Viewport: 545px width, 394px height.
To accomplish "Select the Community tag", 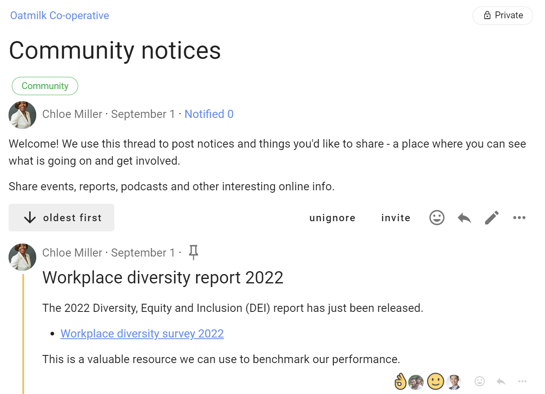I will pos(45,86).
